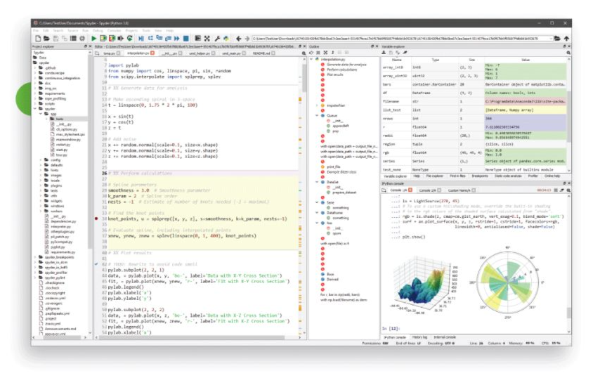Collapse the DataSet class in Outline

[317, 182]
